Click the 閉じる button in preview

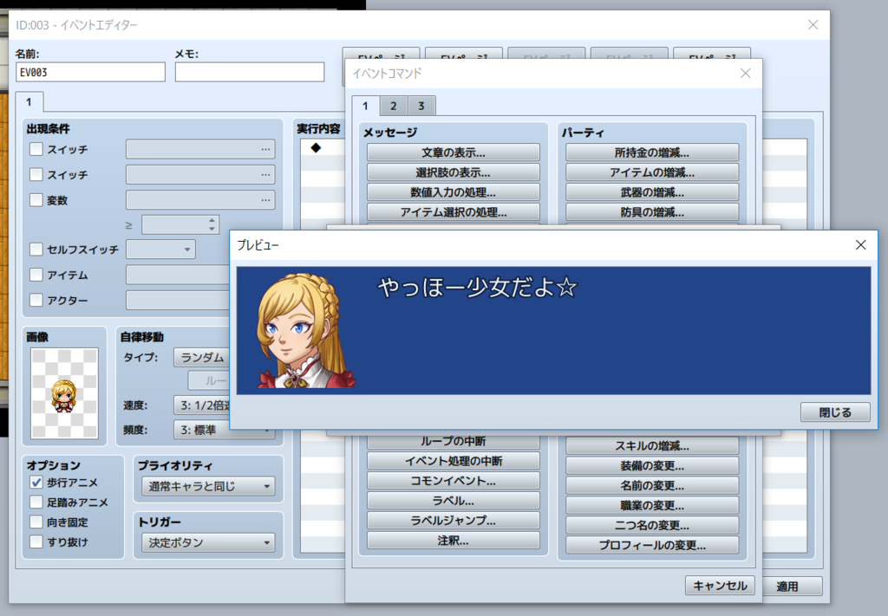(x=835, y=412)
